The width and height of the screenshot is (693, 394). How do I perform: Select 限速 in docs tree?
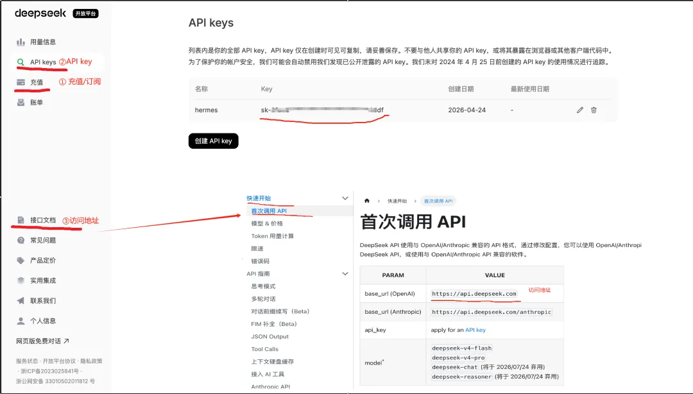pyautogui.click(x=257, y=248)
